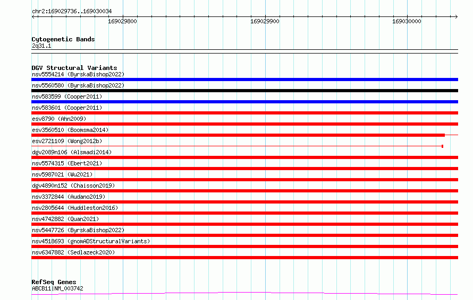The width and height of the screenshot is (473, 300).
Task: Click the DGV Structural Variants track title
Action: click(74, 68)
